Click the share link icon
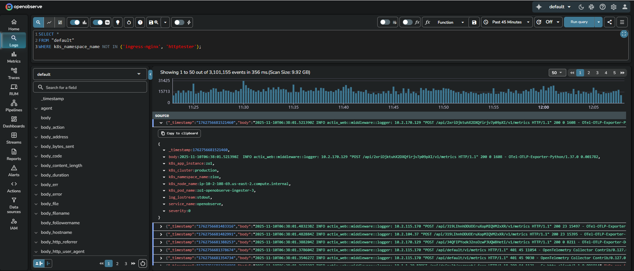The height and width of the screenshot is (271, 634). point(610,22)
